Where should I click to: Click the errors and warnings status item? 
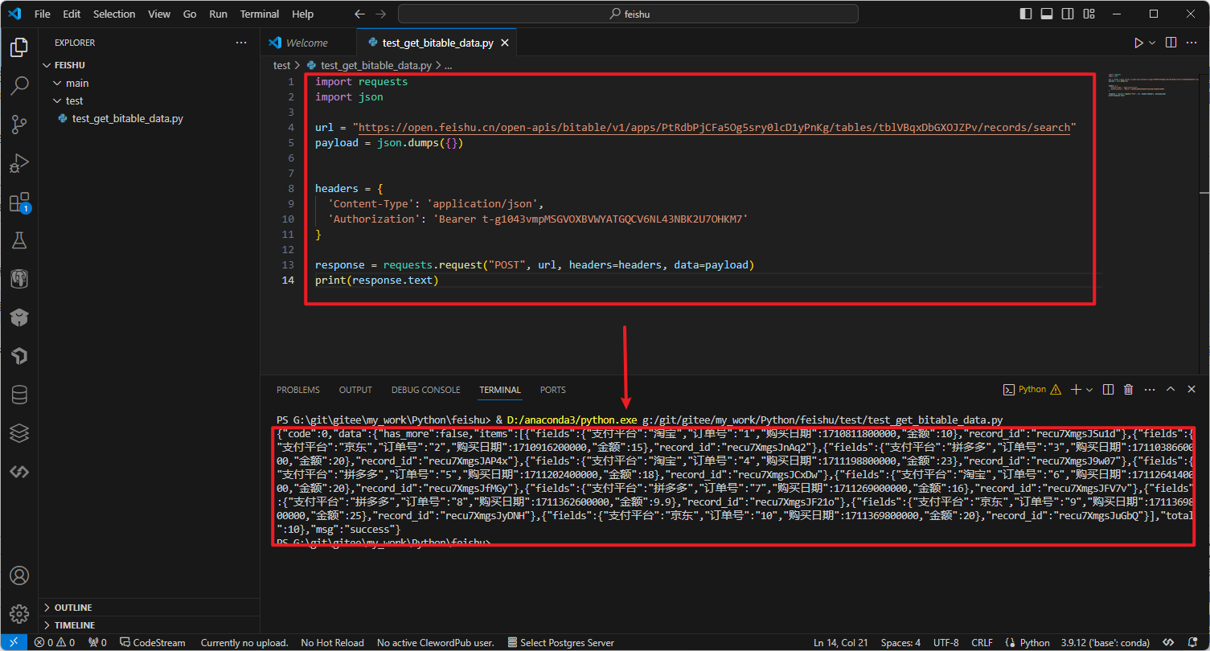[x=55, y=642]
